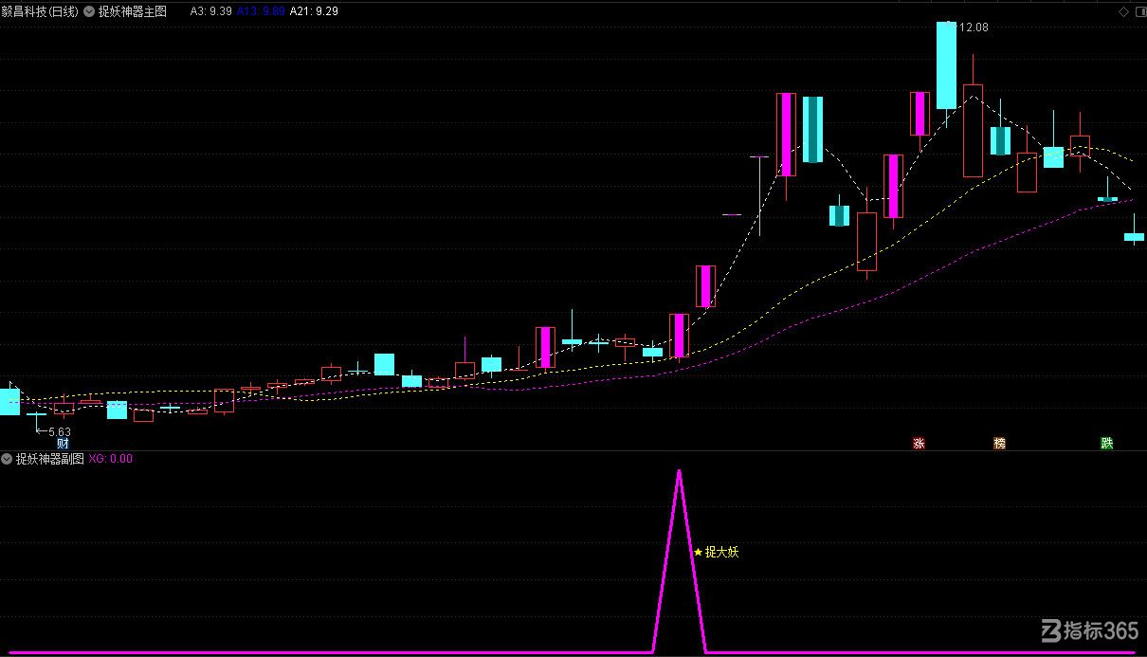Screen dimensions: 1147x657
Task: Click the 5.63 low price label
Action: point(59,431)
